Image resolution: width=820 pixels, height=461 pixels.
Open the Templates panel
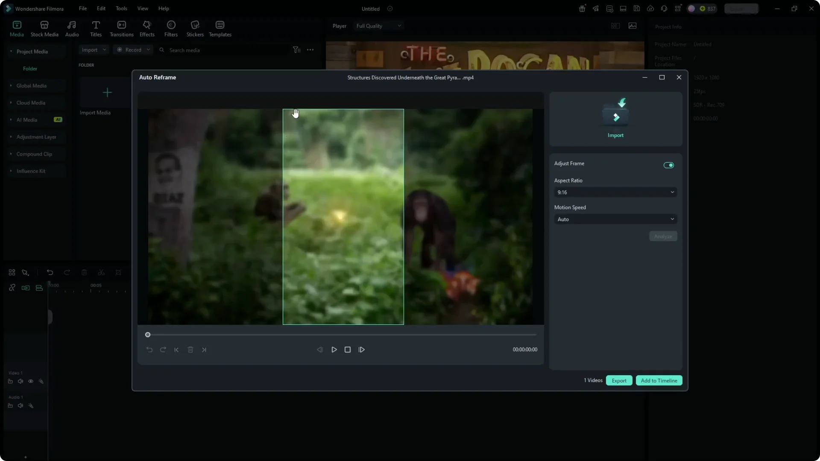pyautogui.click(x=220, y=28)
